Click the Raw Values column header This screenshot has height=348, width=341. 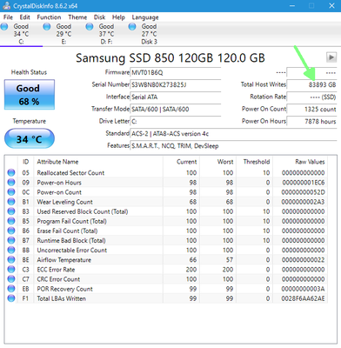click(x=310, y=162)
